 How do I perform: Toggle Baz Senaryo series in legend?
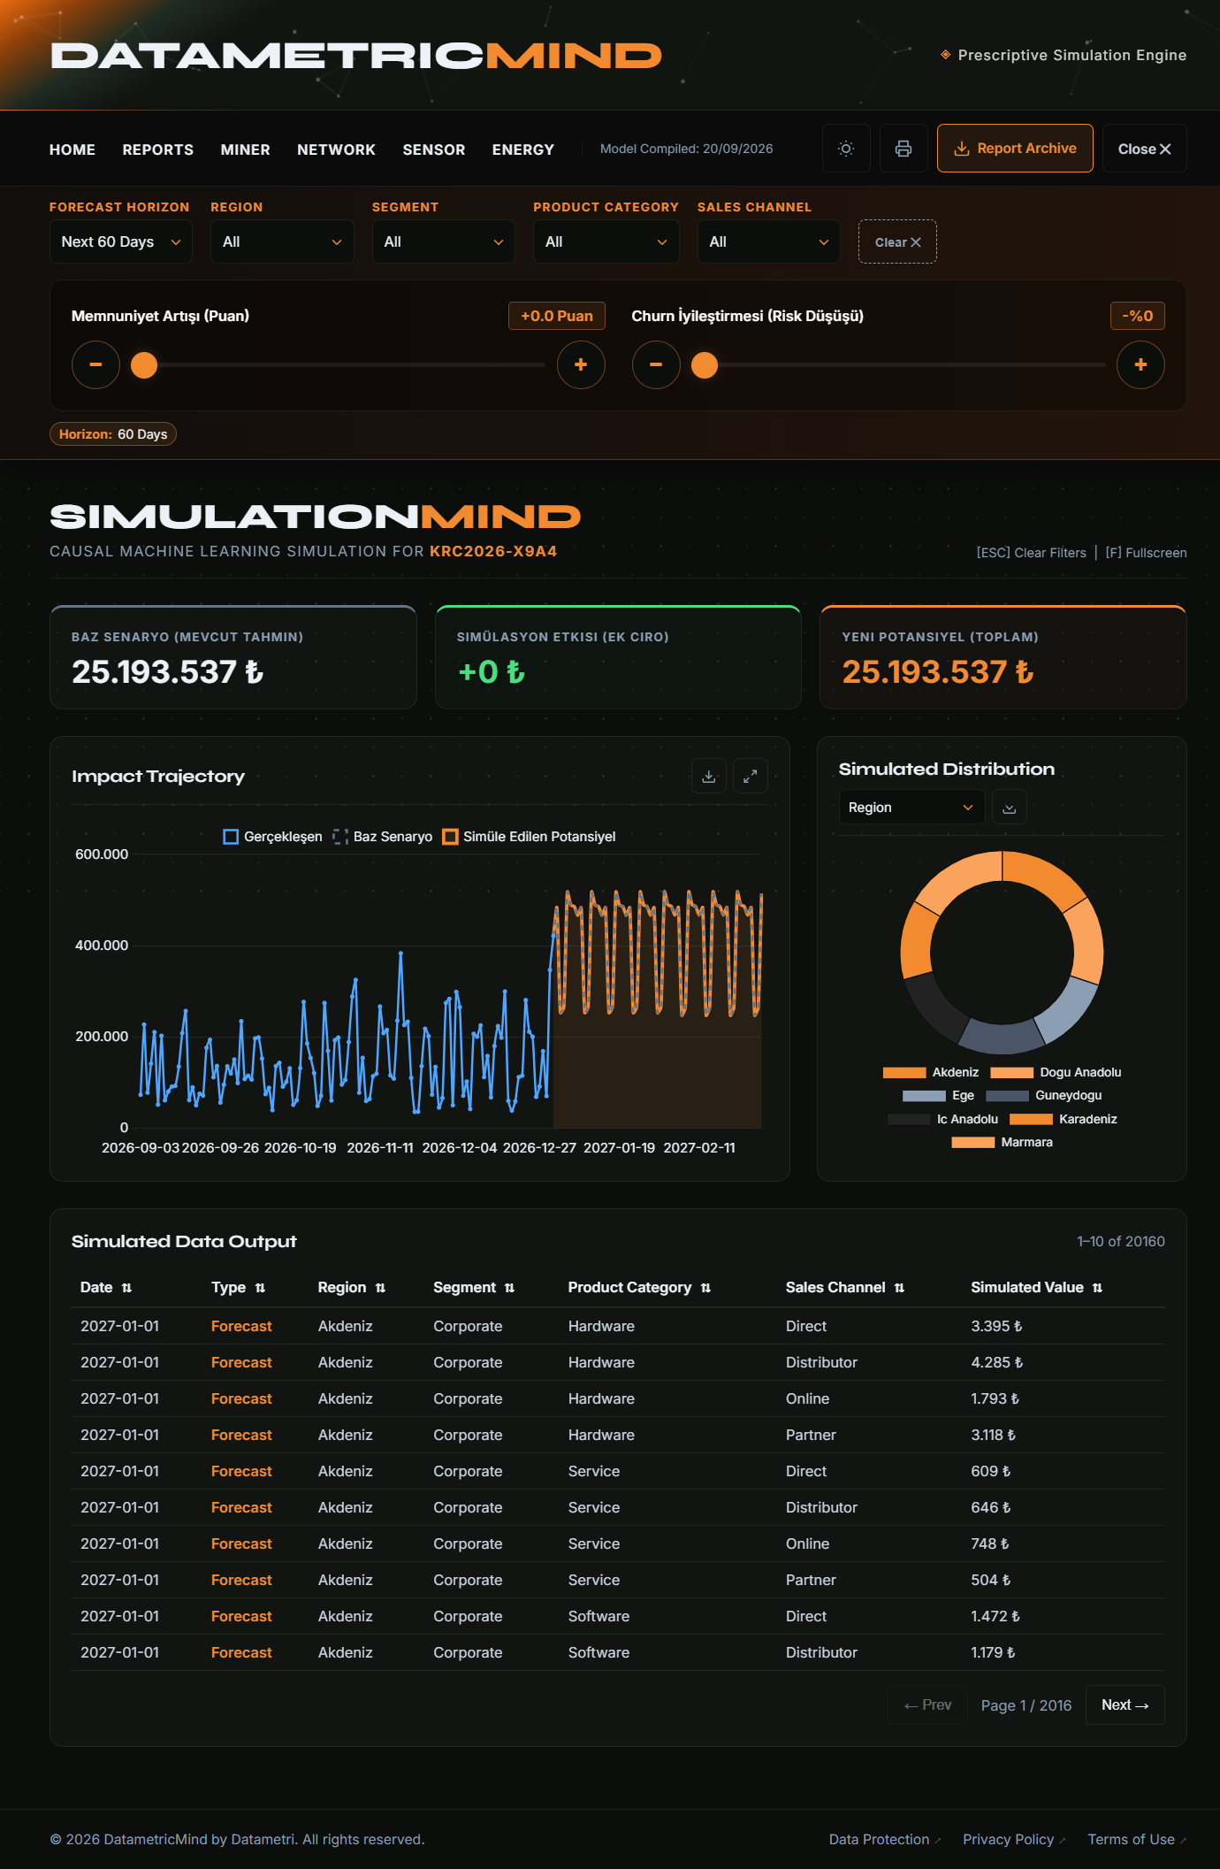pos(383,837)
